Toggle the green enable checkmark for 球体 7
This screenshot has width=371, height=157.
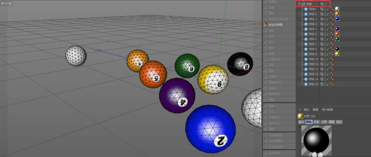328,44
